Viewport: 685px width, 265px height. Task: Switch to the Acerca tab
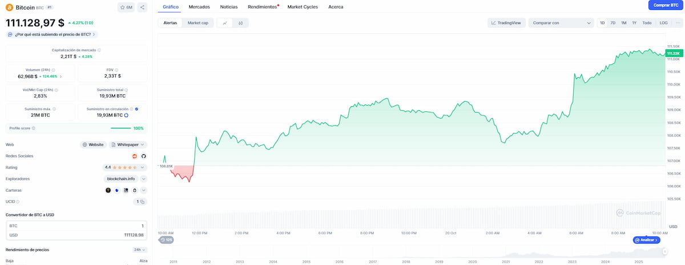coord(336,7)
